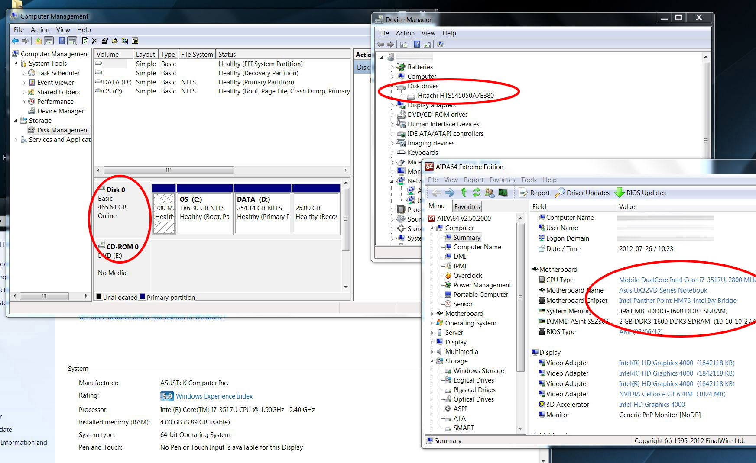
Task: Open View menu in Device Manager
Action: click(x=428, y=33)
